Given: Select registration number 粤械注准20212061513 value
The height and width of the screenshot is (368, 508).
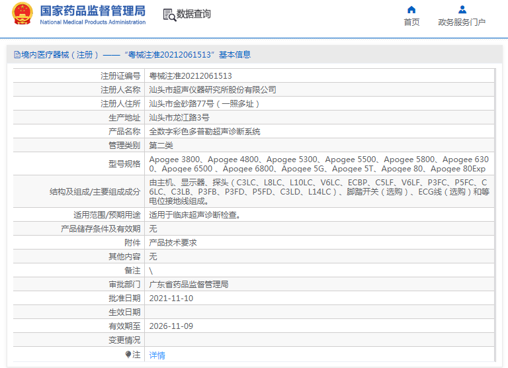Looking at the screenshot, I should [190, 76].
